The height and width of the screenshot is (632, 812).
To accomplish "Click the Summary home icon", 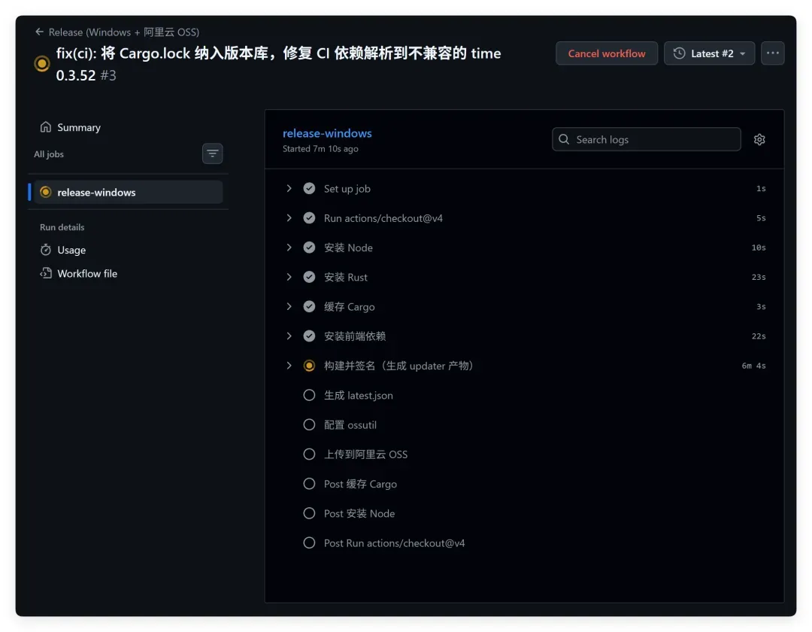I will coord(46,127).
